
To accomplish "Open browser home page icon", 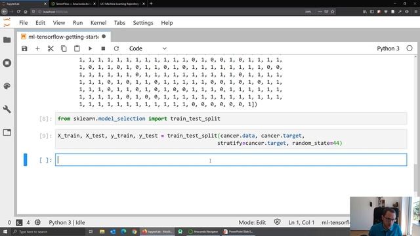I will tap(26, 12).
